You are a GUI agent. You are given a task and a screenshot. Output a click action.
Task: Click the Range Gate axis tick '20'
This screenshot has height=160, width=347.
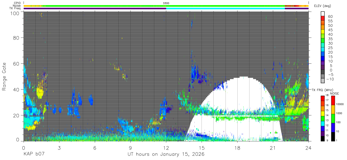click(x=16, y=115)
